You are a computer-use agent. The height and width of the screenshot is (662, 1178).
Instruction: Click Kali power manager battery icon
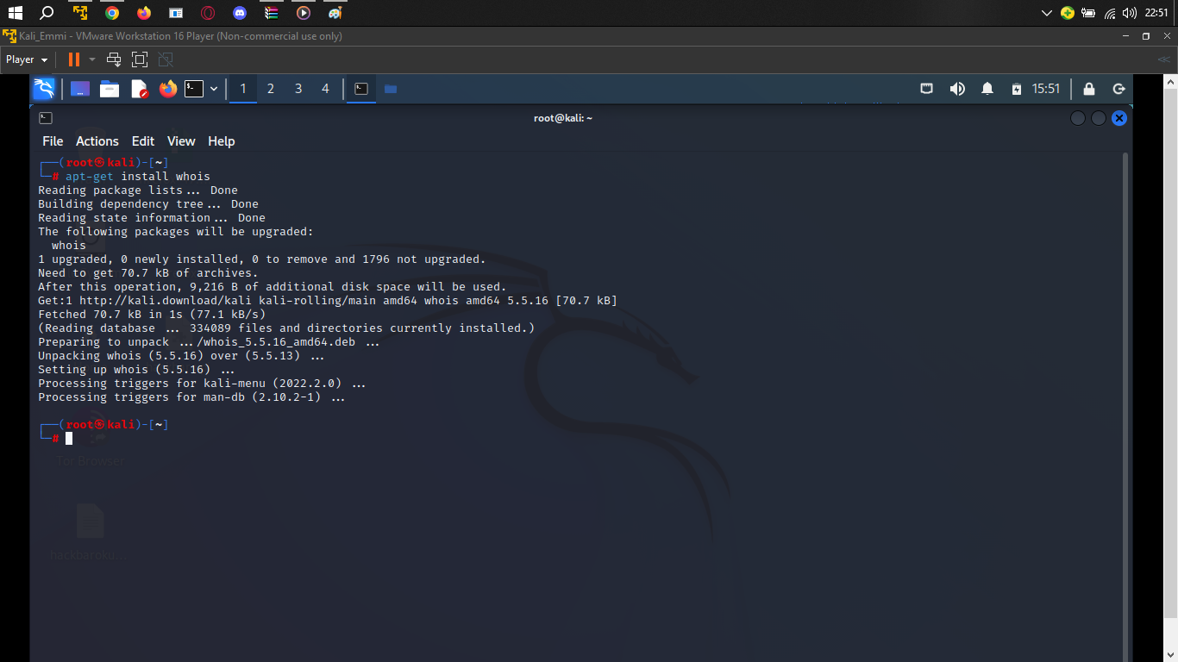click(1017, 89)
